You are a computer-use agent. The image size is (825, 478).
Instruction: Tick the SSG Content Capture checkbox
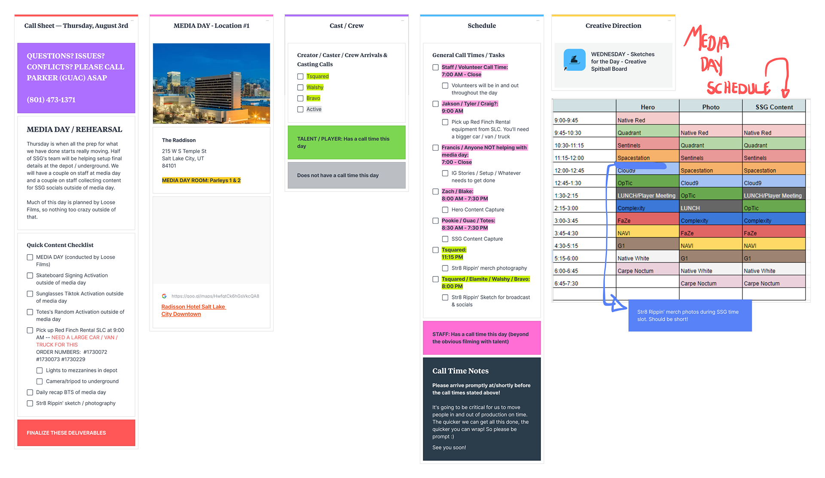[445, 239]
